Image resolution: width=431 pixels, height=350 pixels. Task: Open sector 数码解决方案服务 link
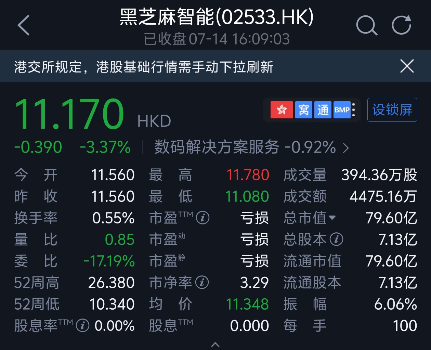[x=252, y=147]
